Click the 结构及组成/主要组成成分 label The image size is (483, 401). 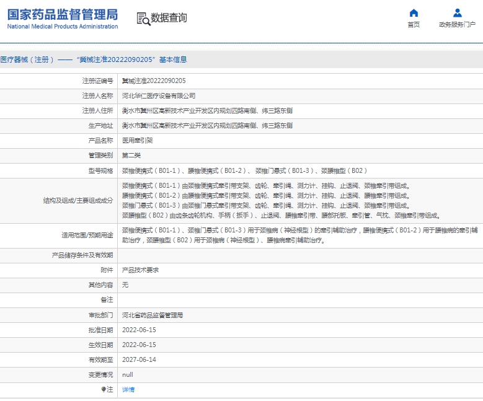pyautogui.click(x=78, y=201)
